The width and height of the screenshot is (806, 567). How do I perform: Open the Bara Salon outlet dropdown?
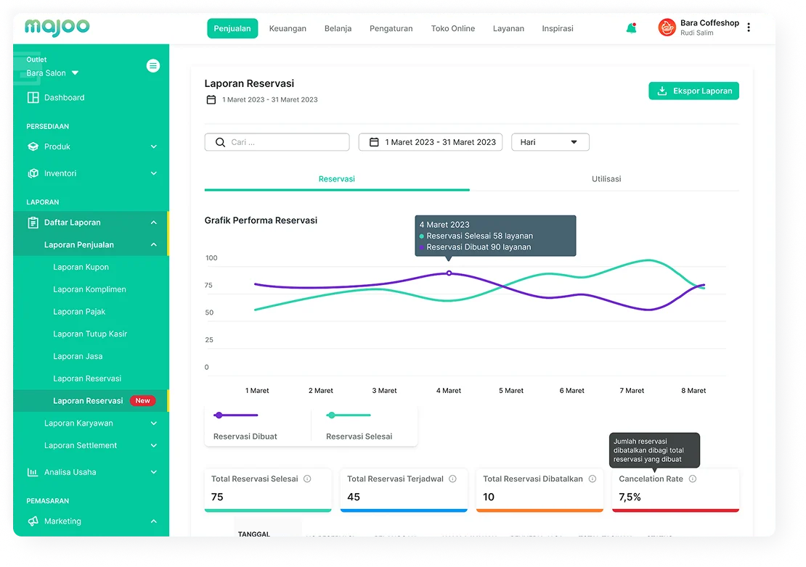pos(52,73)
